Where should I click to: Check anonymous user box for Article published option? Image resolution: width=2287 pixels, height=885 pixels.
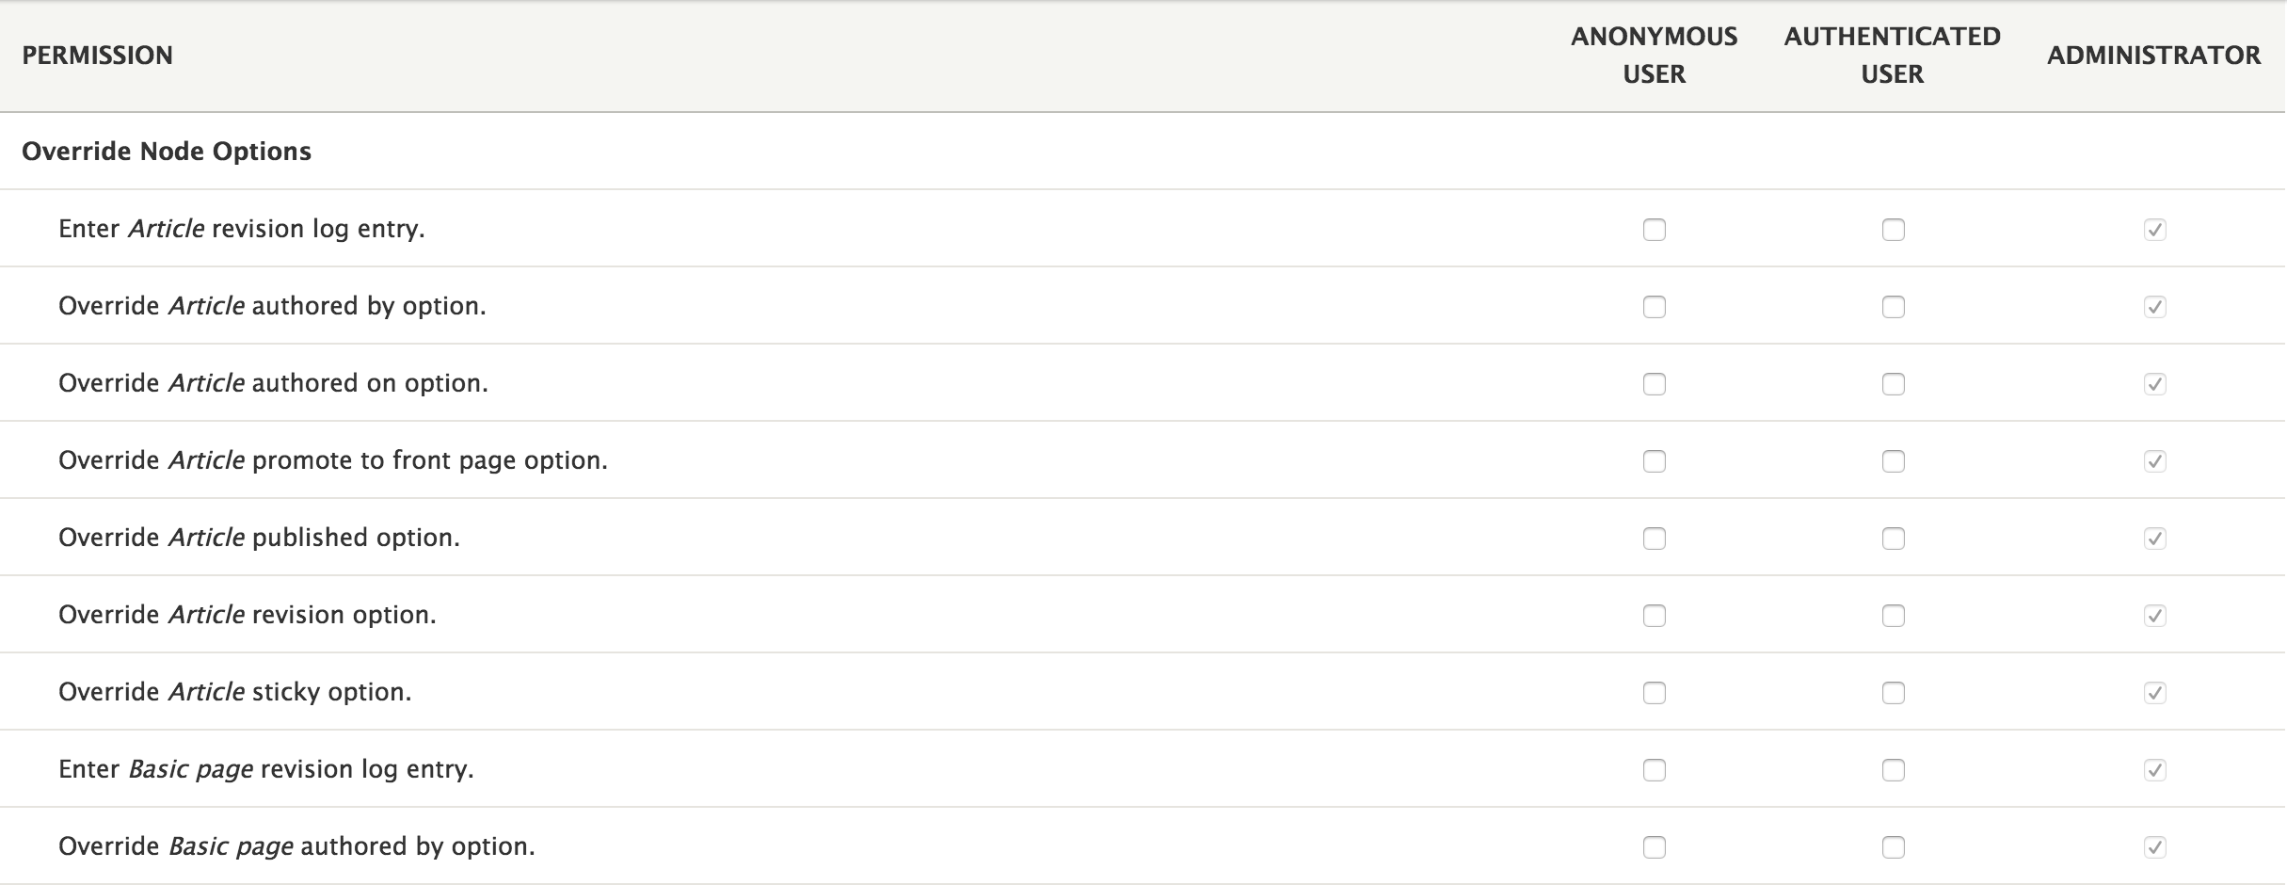pyautogui.click(x=1654, y=539)
